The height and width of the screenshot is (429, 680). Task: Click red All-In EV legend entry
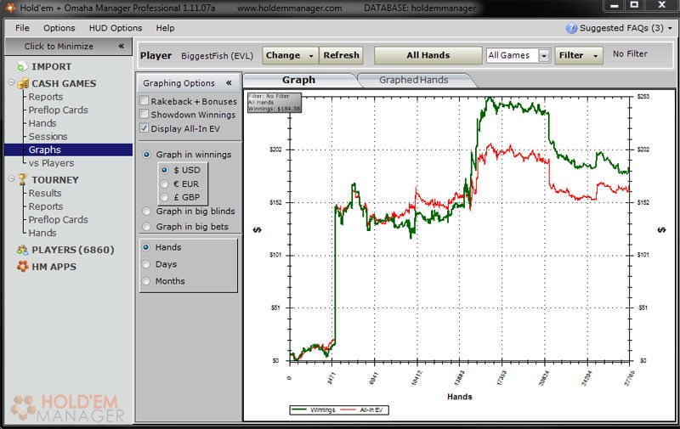click(363, 410)
